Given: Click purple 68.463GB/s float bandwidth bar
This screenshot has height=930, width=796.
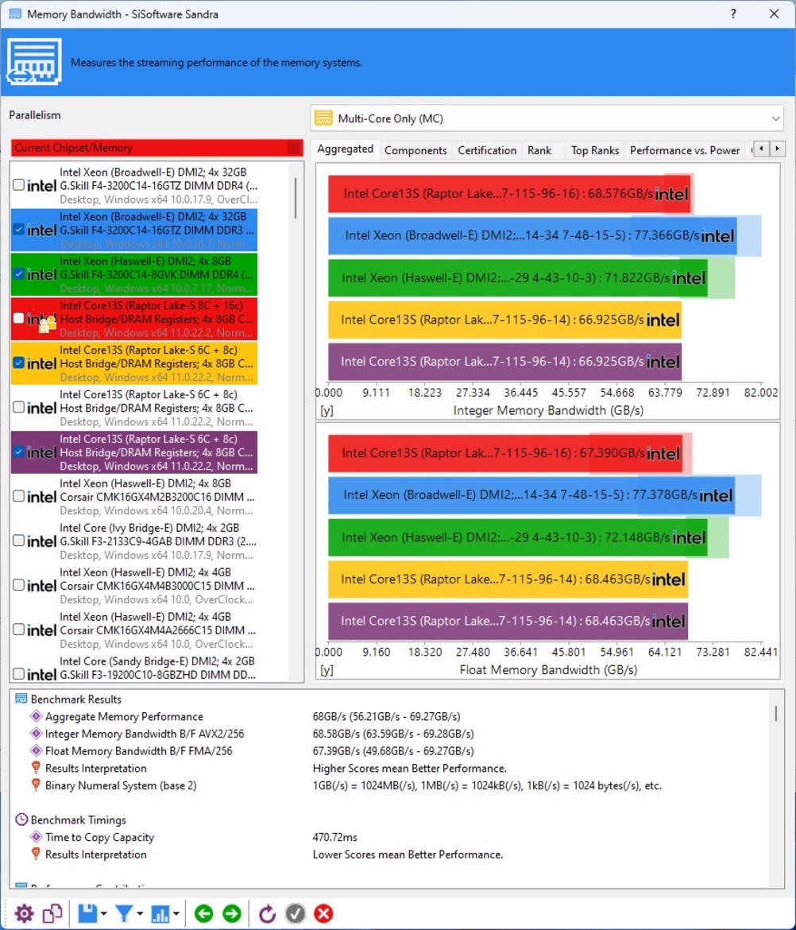Looking at the screenshot, I should point(508,621).
